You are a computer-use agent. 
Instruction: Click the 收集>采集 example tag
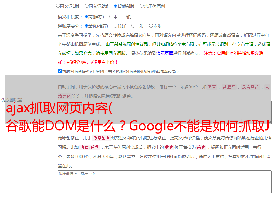[x=90, y=147]
